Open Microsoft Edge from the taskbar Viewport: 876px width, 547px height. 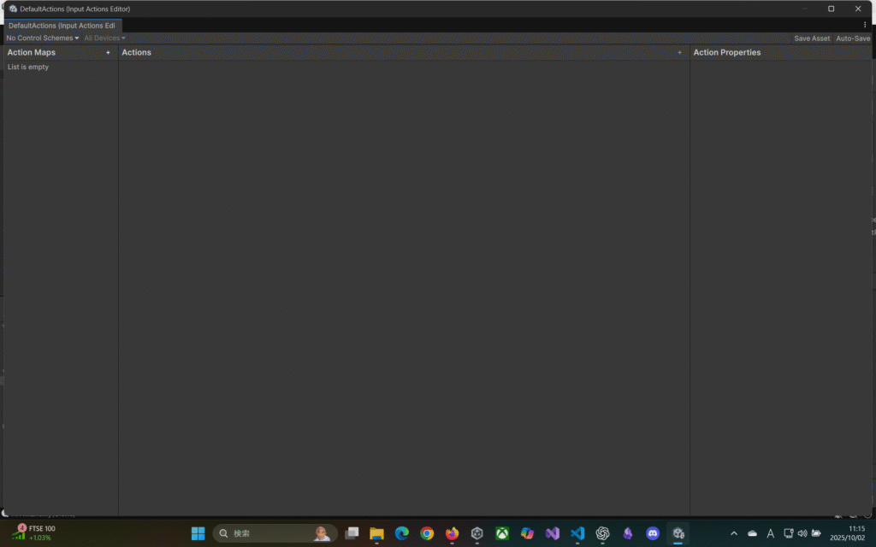pyautogui.click(x=402, y=533)
